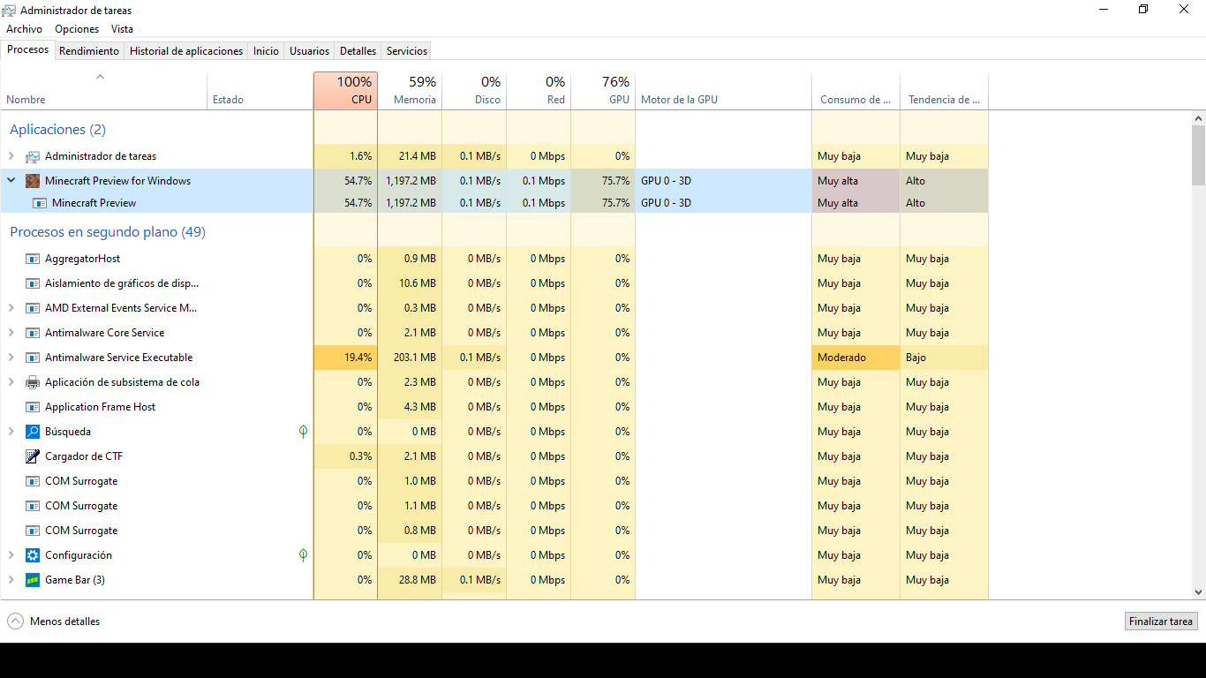Switch to the Rendimiento tab
Viewport: 1206px width, 678px height.
pos(89,51)
